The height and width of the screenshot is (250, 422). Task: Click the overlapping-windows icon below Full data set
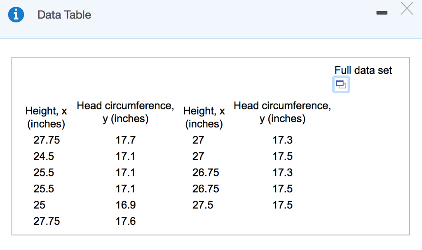pyautogui.click(x=341, y=84)
